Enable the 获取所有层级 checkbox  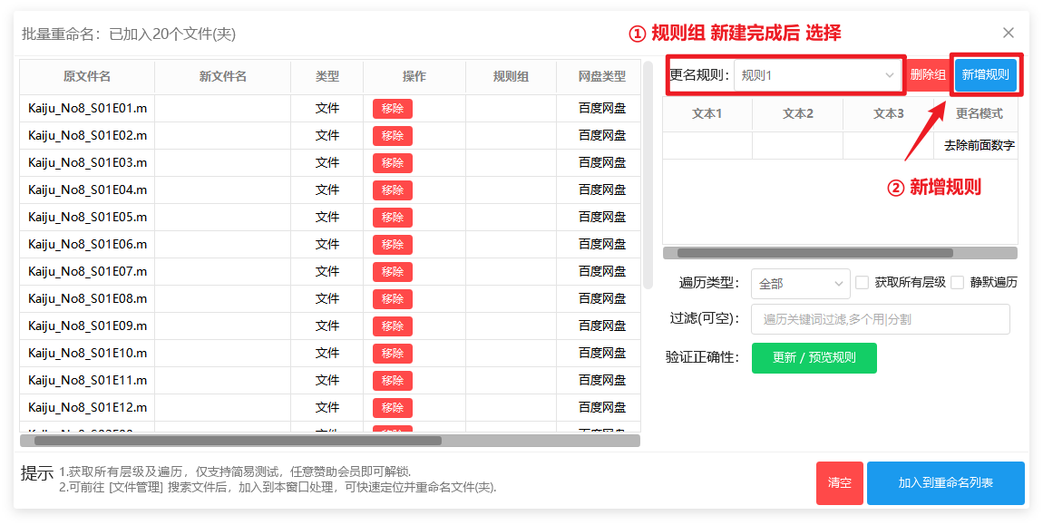tap(863, 283)
